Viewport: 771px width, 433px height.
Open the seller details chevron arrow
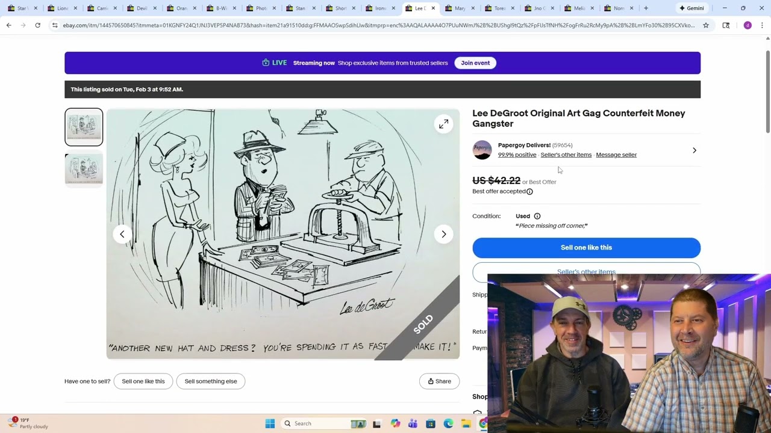pos(694,150)
